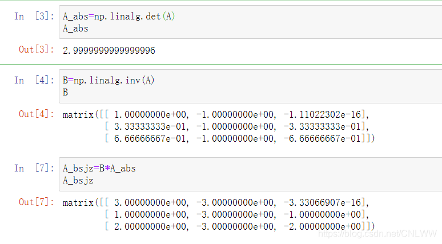The image size is (442, 244).
Task: Click the value 6.66666667e-01 in Out[4]
Action: click(150, 138)
